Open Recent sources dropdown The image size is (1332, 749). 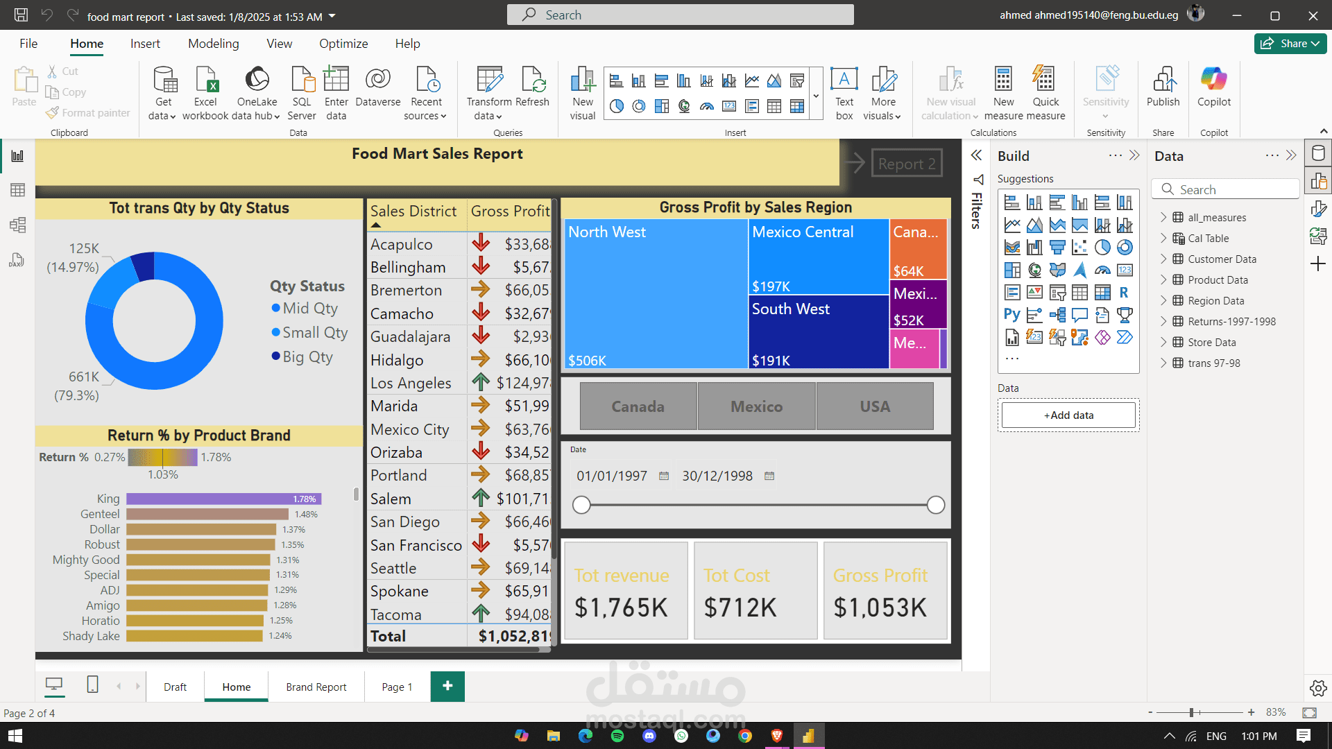point(426,94)
